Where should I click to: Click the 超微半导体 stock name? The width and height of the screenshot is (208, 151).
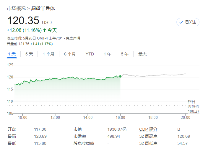43,8
